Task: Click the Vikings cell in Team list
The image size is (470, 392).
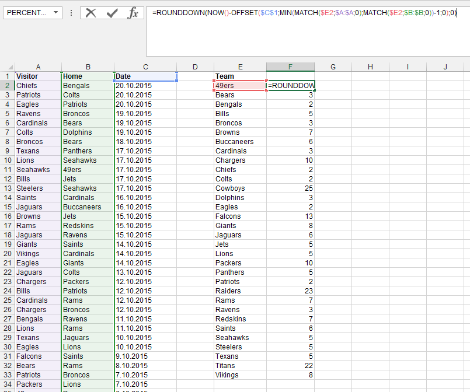Action: (240, 375)
